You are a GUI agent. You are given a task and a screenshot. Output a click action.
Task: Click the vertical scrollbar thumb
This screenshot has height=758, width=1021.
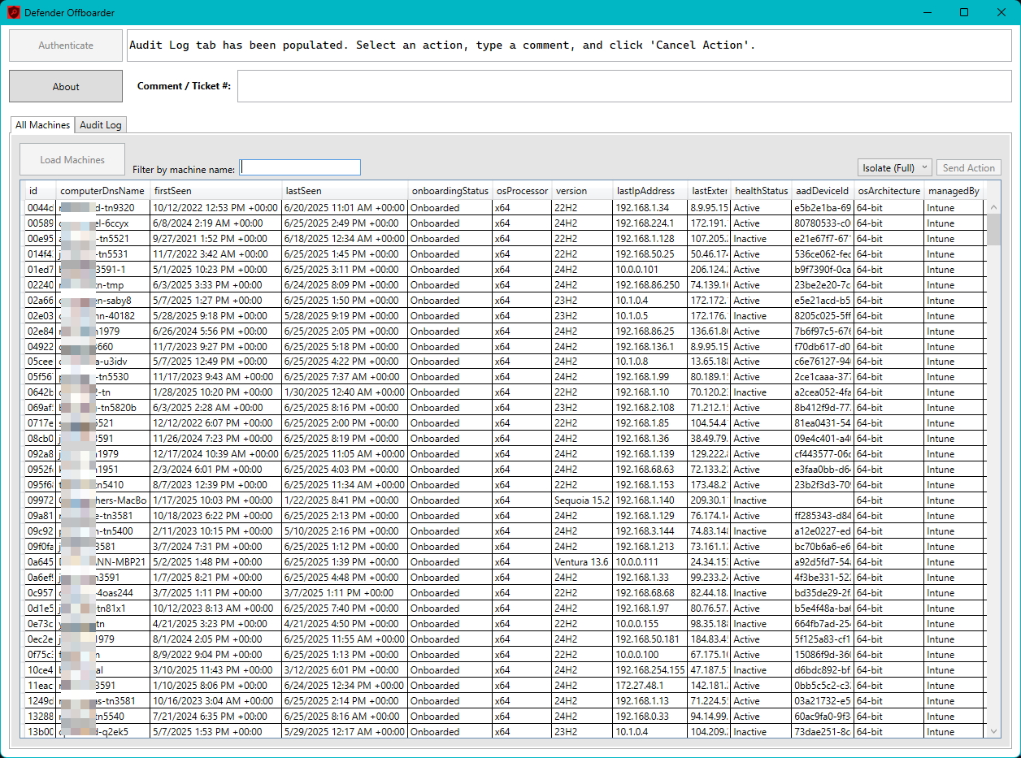tap(993, 230)
